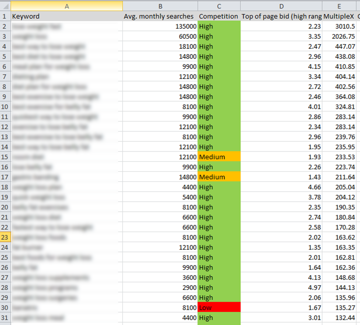The width and height of the screenshot is (360, 325).
Task: Click the cell containing 135000 searches
Action: [x=160, y=27]
